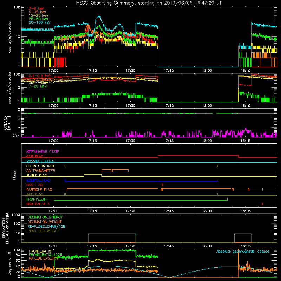This screenshot has height=281, width=281.
Task: Click the C tick label on GOES panel
Action: click(x=19, y=109)
